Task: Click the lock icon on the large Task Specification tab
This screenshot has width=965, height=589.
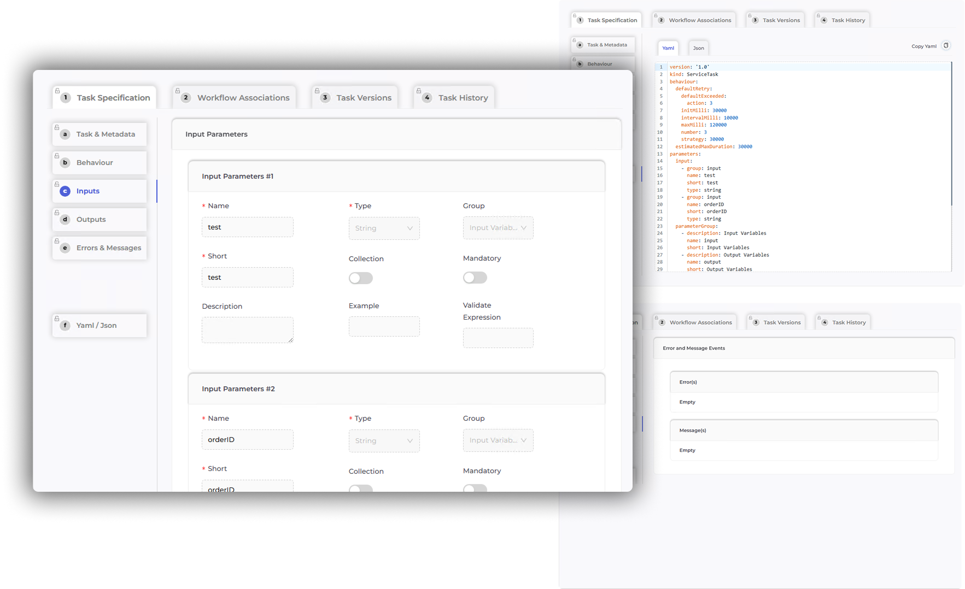Action: click(x=57, y=91)
